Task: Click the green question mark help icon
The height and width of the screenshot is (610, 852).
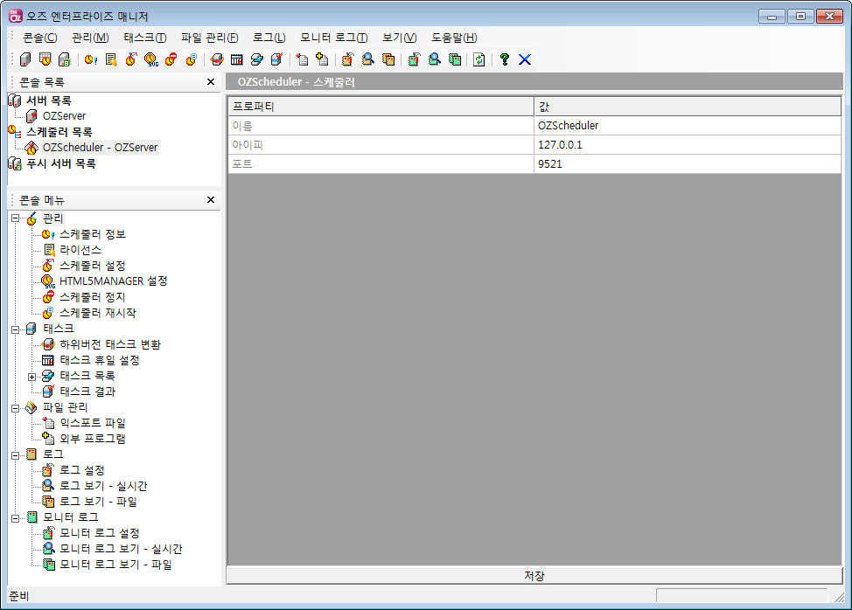Action: click(505, 59)
